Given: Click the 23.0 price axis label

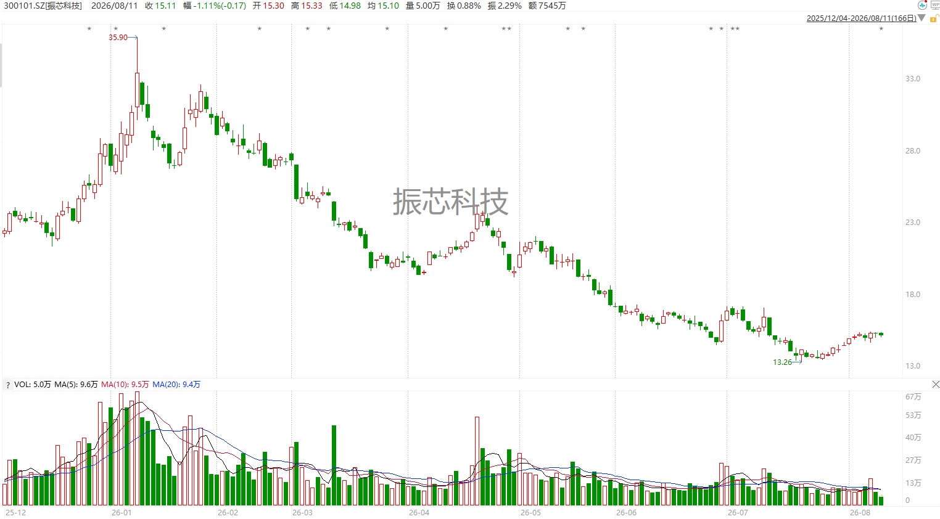Looking at the screenshot, I should [912, 223].
